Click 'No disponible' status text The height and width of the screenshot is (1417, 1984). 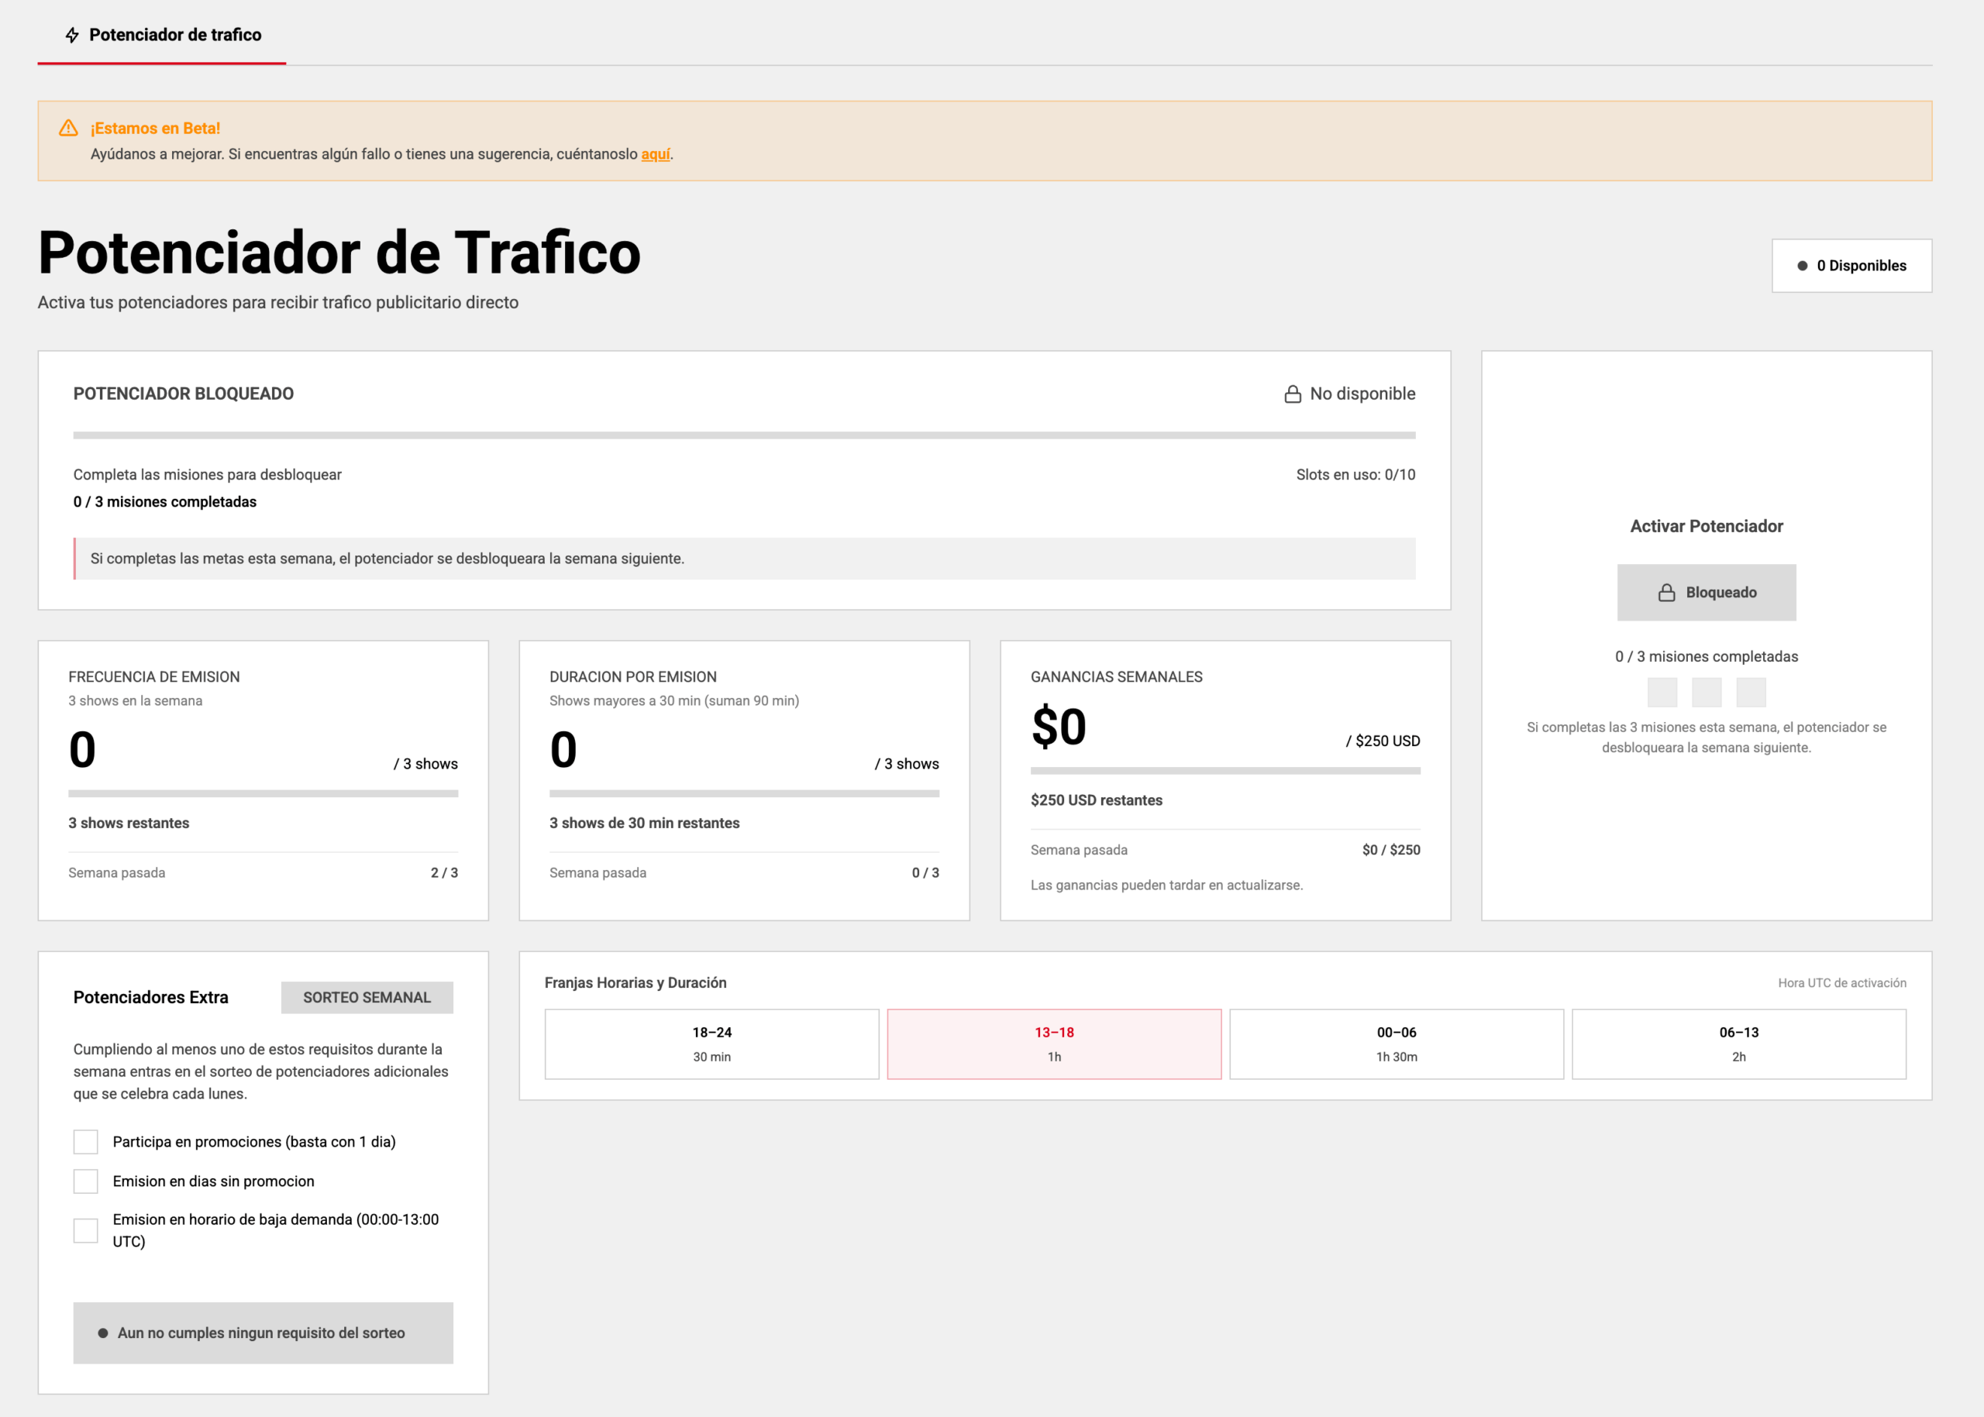coord(1362,394)
